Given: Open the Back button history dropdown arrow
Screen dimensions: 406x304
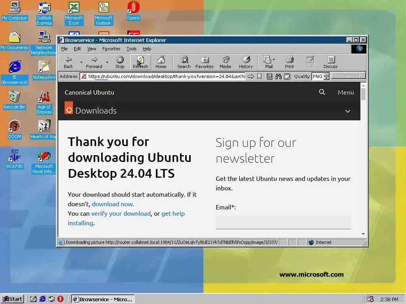Looking at the screenshot, I should click(x=81, y=62).
